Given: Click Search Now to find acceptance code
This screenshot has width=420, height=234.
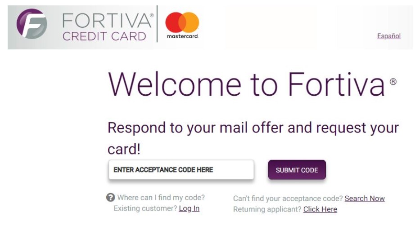Looking at the screenshot, I should click(x=365, y=199).
